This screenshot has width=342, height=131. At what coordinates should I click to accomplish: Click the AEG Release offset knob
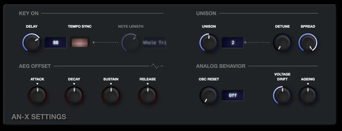148,95
